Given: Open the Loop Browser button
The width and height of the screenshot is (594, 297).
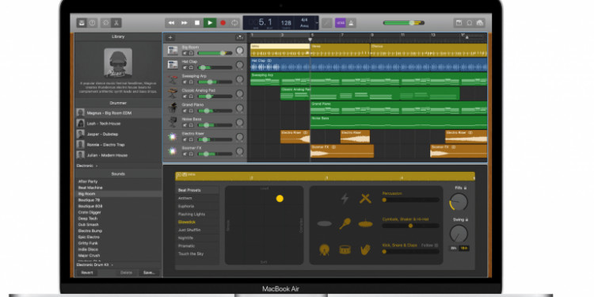Looking at the screenshot, I should point(470,23).
